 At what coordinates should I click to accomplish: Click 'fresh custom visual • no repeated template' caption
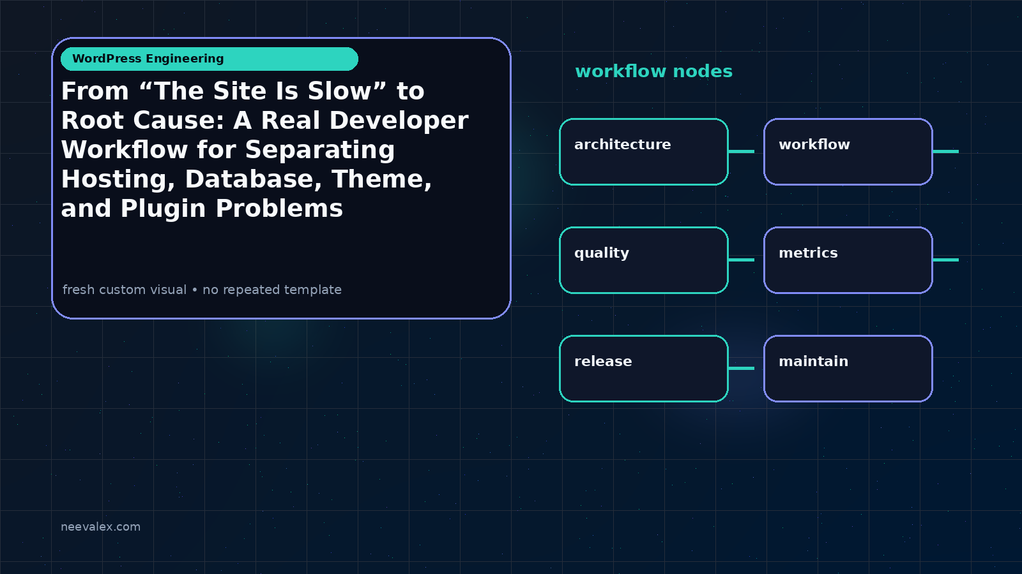(x=202, y=290)
